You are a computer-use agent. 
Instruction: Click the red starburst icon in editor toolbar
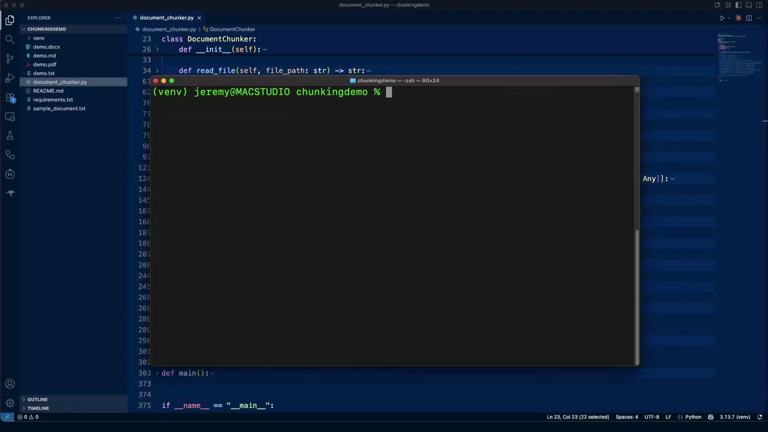pos(738,18)
